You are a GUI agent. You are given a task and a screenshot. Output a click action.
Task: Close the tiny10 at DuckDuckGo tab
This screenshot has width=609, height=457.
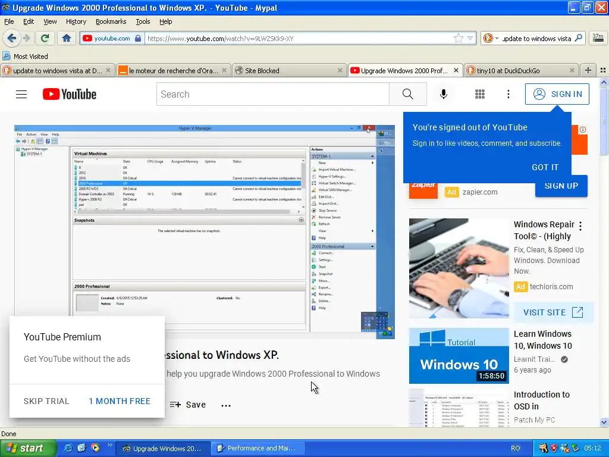(x=572, y=70)
